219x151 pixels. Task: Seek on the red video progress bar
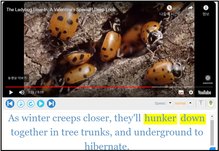click(x=109, y=87)
